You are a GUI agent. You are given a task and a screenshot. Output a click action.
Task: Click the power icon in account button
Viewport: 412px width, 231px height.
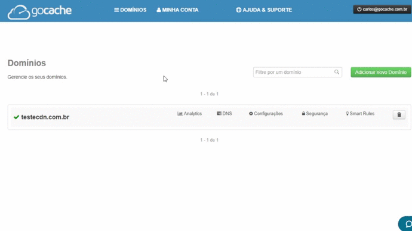point(359,10)
